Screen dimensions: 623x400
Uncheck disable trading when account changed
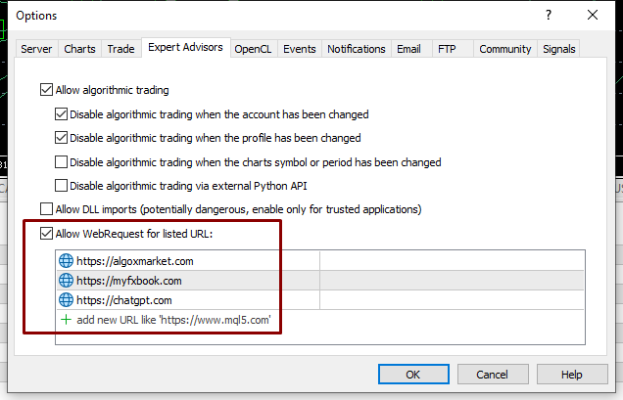point(62,114)
